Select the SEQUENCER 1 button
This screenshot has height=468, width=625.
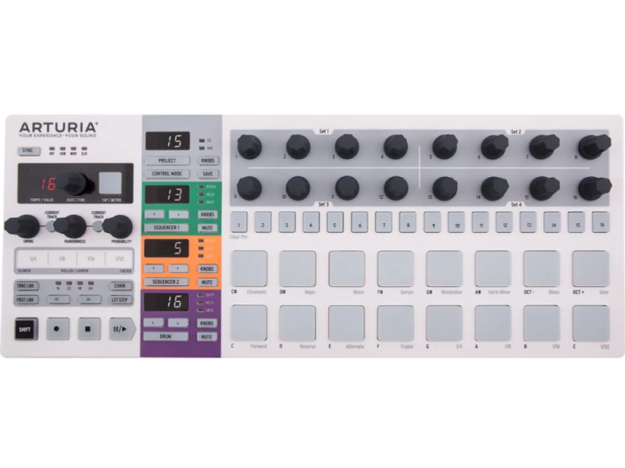166,228
